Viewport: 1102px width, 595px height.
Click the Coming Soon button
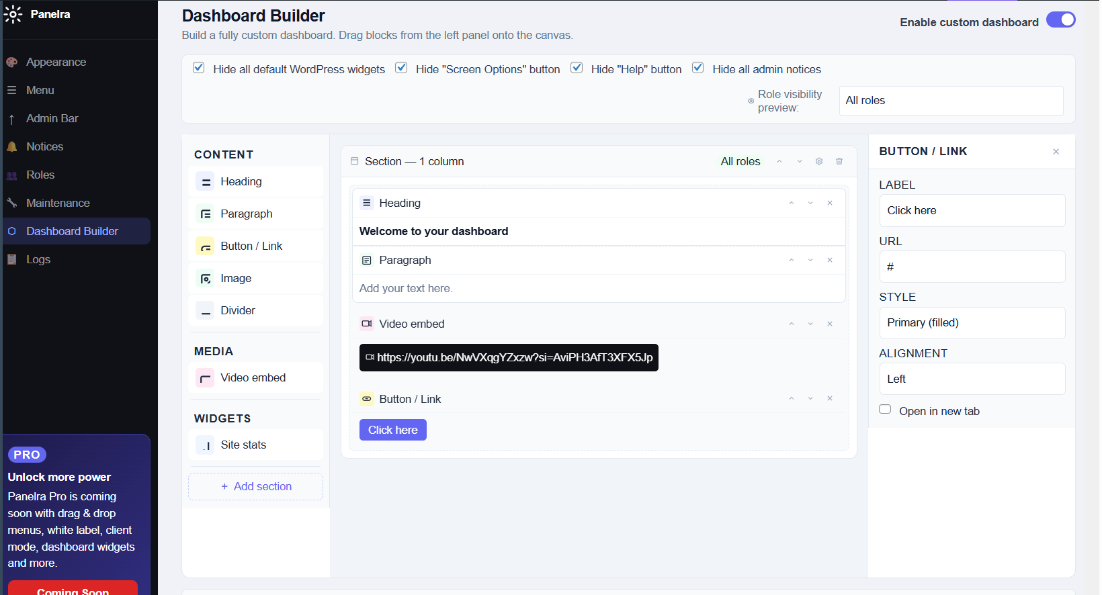[x=73, y=588]
